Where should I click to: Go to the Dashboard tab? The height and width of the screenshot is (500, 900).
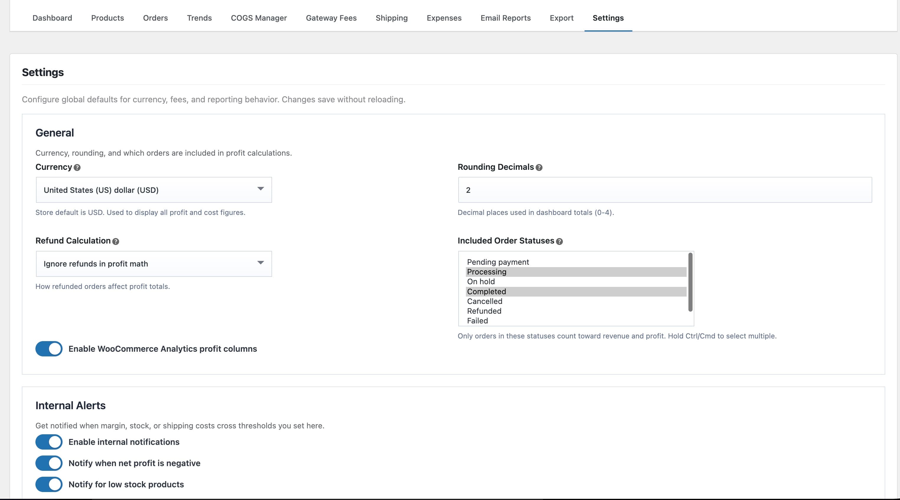click(53, 18)
